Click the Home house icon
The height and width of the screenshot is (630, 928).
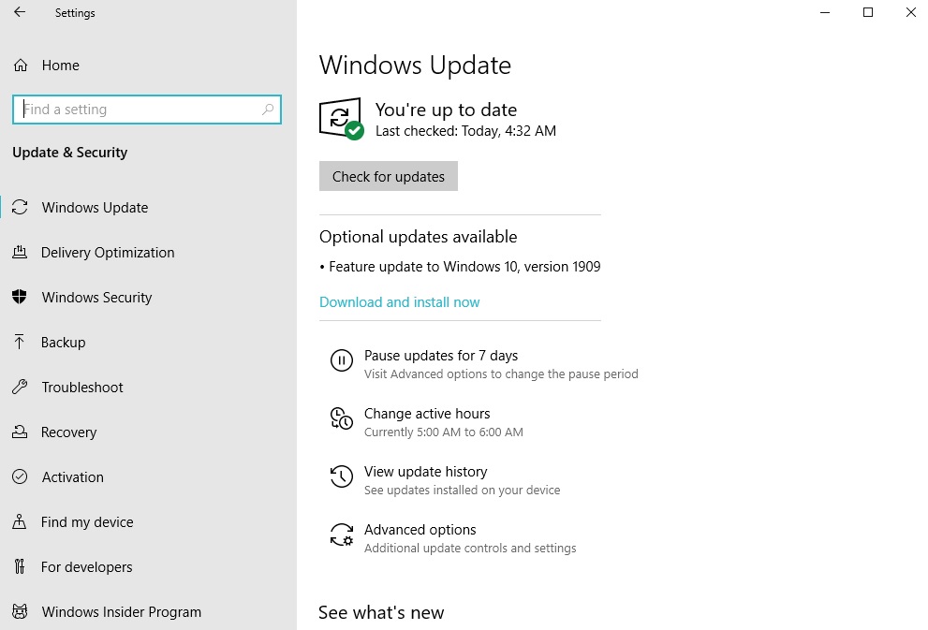point(21,66)
